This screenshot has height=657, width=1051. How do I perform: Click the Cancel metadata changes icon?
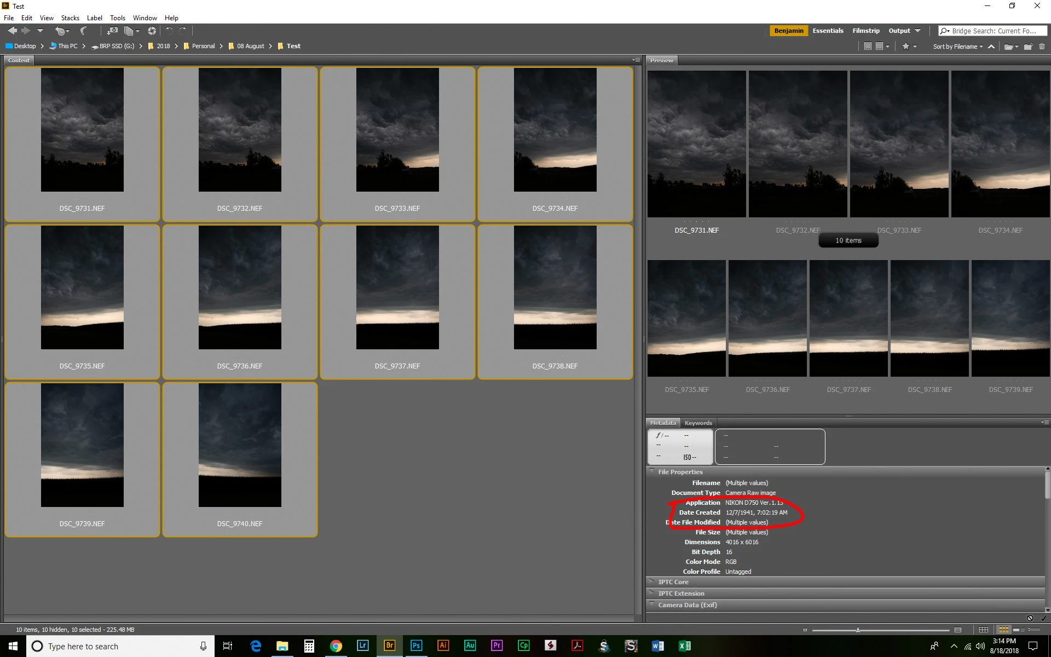1030,618
